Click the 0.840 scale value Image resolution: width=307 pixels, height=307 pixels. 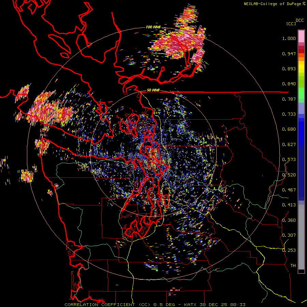coord(289,84)
